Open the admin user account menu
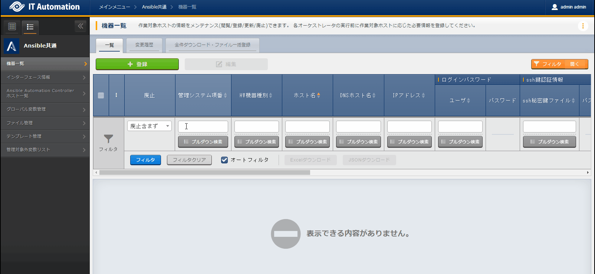The width and height of the screenshot is (595, 274). pos(569,7)
